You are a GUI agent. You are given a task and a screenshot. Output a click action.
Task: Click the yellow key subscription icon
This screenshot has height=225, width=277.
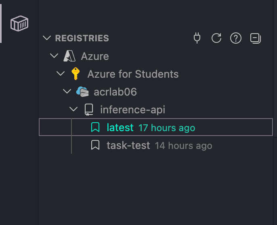coord(76,74)
